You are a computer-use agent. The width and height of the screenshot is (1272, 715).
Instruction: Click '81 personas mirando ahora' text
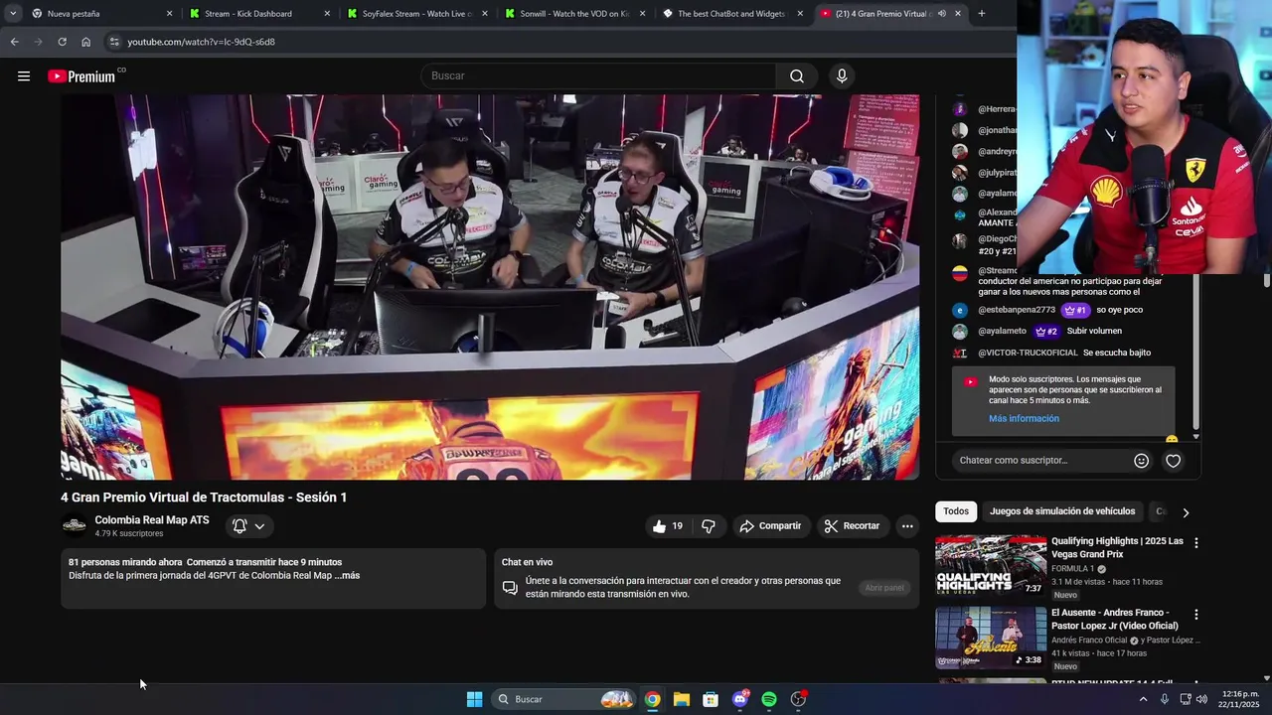tap(125, 562)
